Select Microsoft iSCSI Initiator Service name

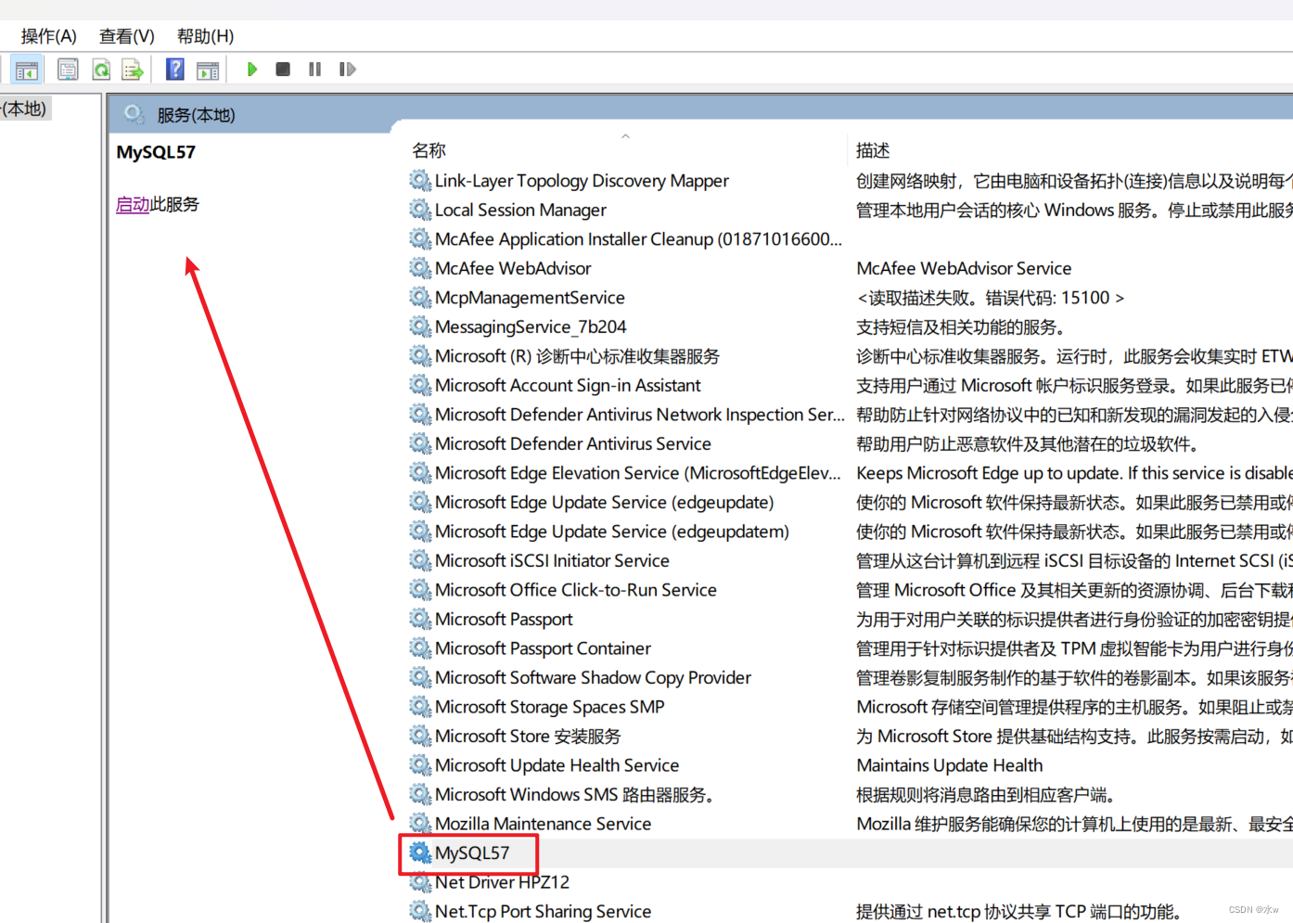tap(552, 560)
